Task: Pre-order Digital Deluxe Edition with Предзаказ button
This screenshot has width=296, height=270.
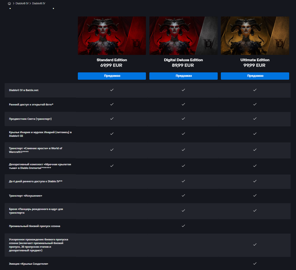Action: pyautogui.click(x=183, y=76)
